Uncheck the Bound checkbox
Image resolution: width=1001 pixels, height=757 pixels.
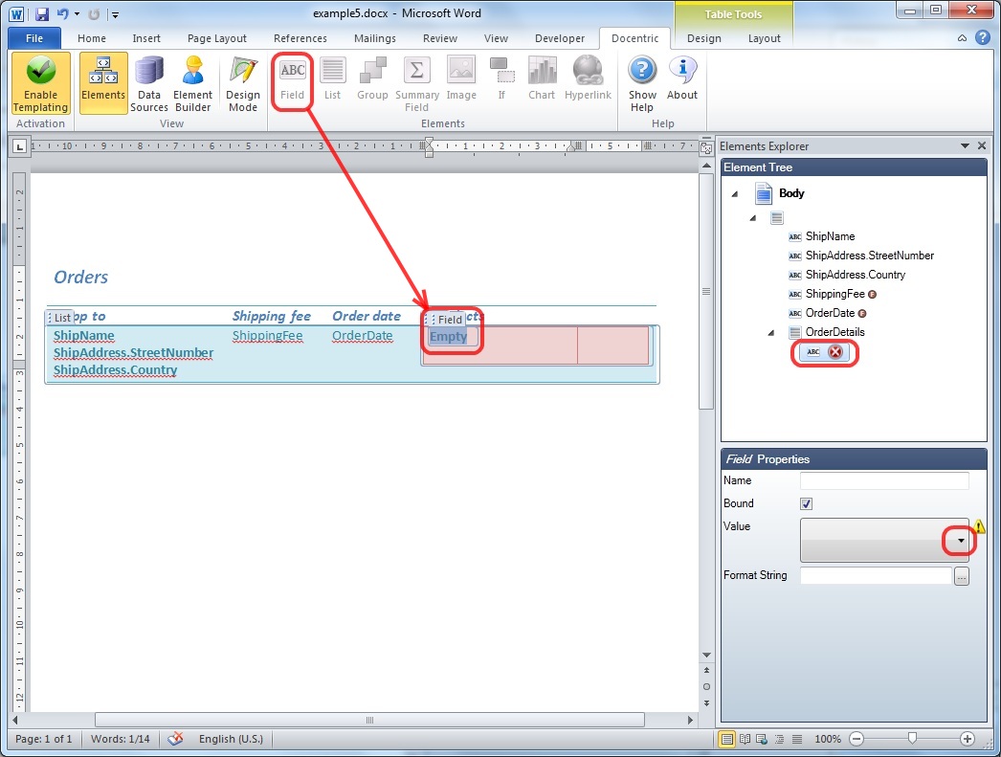click(807, 503)
